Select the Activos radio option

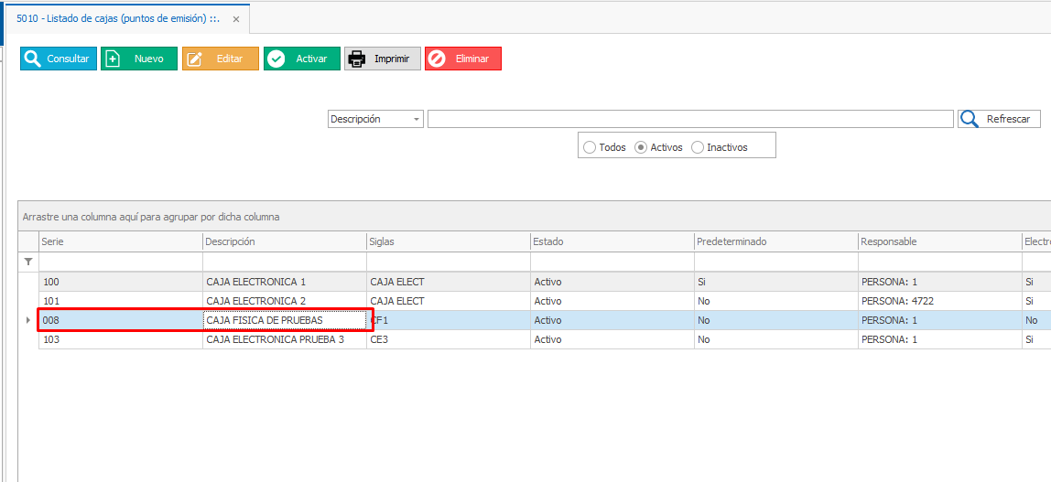pos(641,147)
